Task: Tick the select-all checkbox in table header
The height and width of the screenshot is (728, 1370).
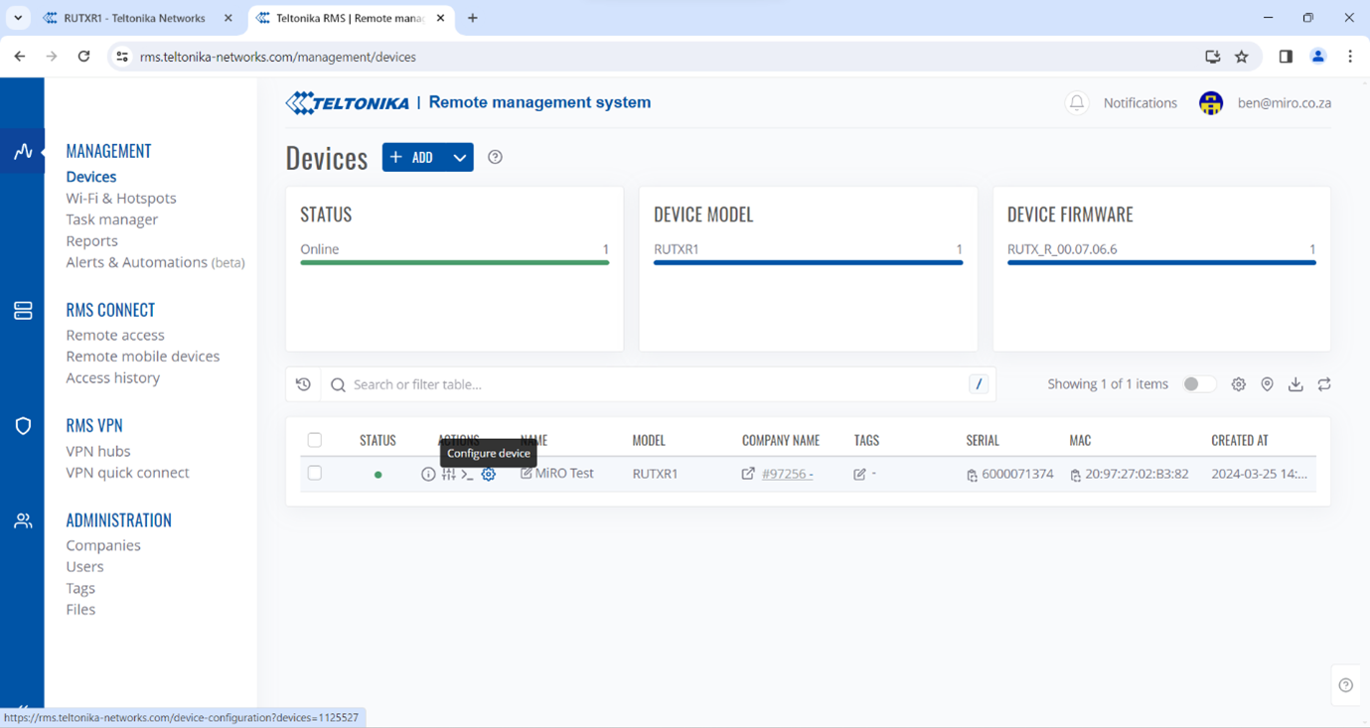Action: point(315,440)
